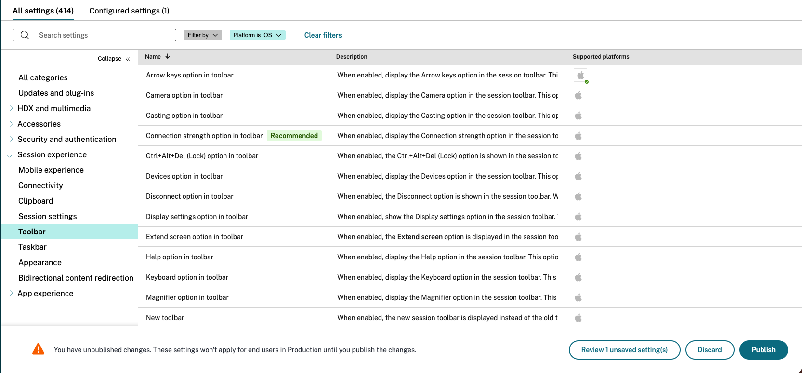Expand the App experience category
Viewport: 802px width, 373px height.
[x=11, y=293]
